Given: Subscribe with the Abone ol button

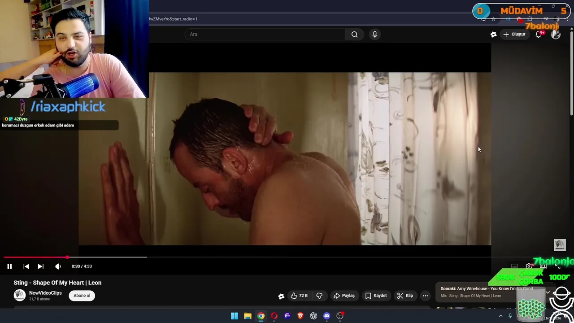Looking at the screenshot, I should 82,296.
